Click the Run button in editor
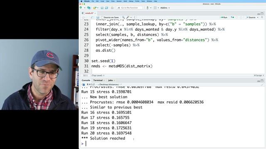Image resolution: width=266 pixels, height=149 pixels. [224, 17]
